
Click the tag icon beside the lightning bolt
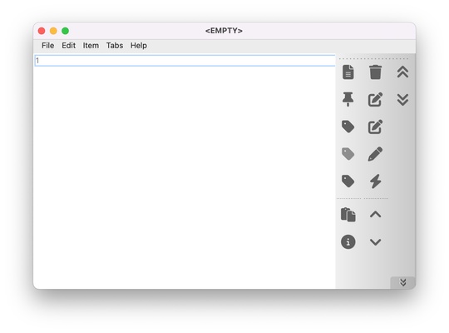click(x=348, y=181)
